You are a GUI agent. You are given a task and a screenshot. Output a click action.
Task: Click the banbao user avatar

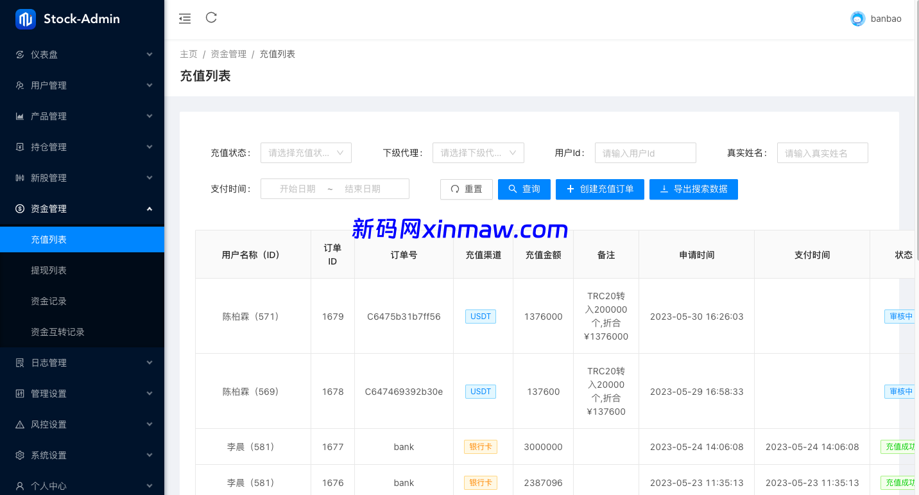click(857, 19)
